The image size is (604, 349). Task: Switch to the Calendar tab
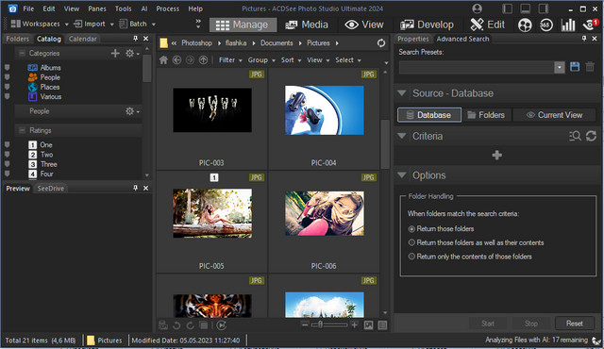tap(82, 39)
